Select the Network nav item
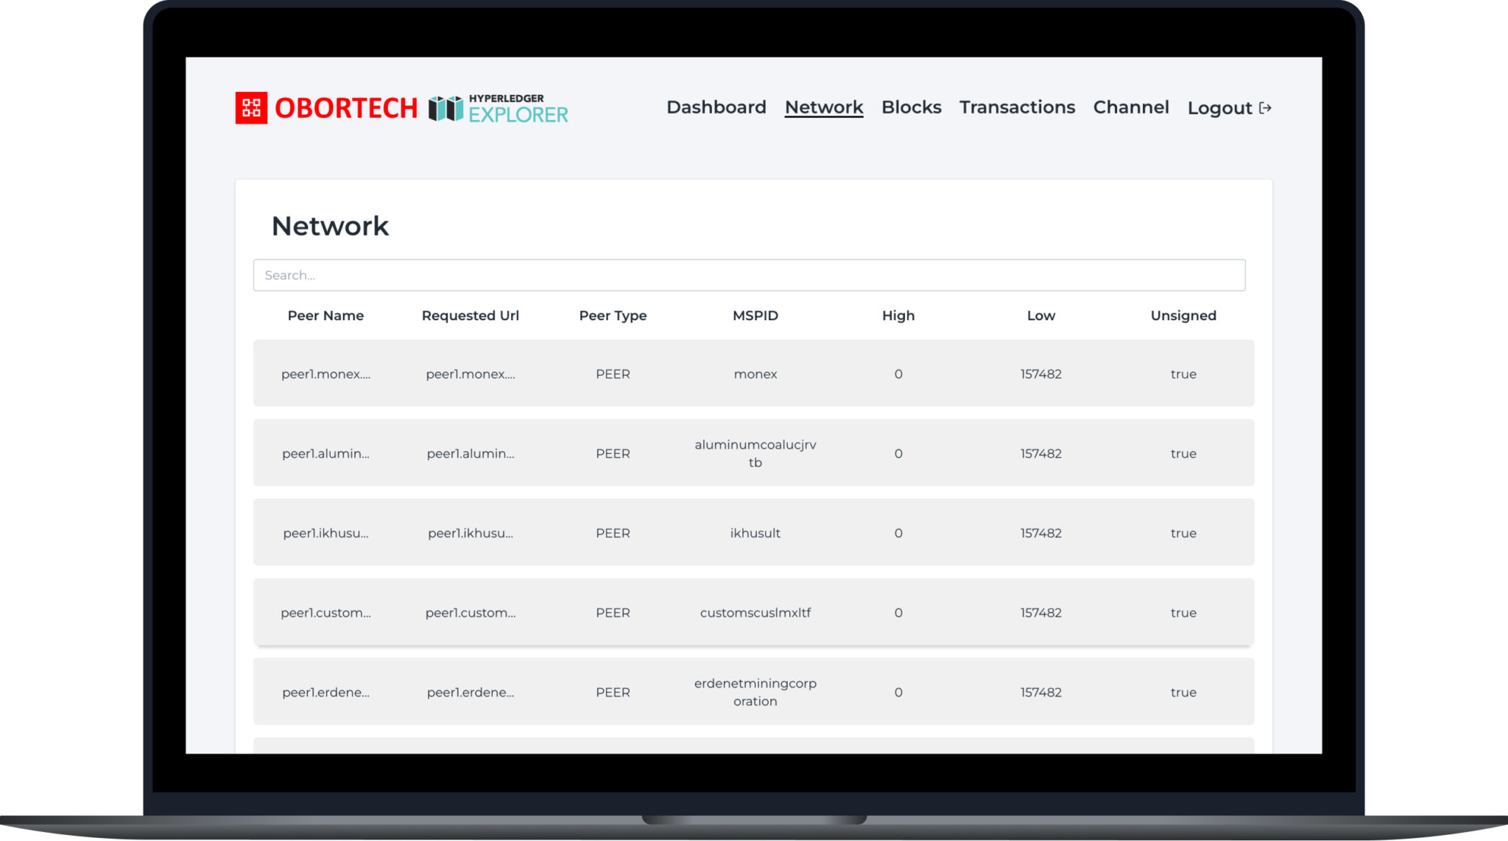1508x841 pixels. [x=824, y=107]
